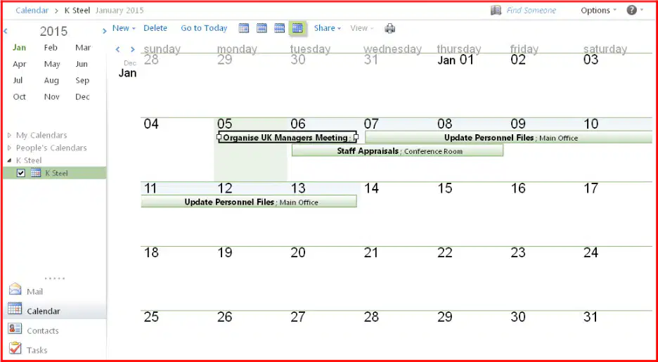Click Go to Today
658x362 pixels.
204,28
